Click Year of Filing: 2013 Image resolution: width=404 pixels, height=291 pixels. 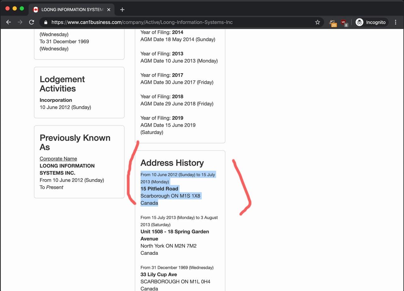point(162,54)
